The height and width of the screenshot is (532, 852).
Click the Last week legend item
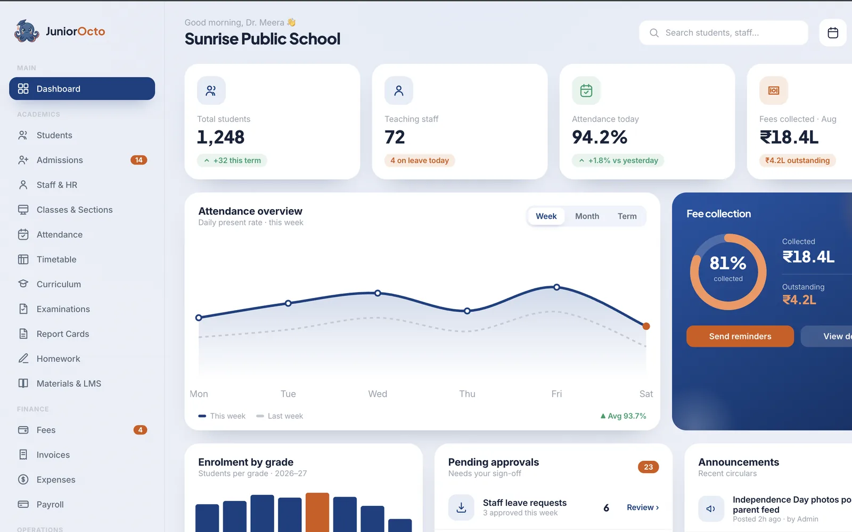tap(280, 416)
